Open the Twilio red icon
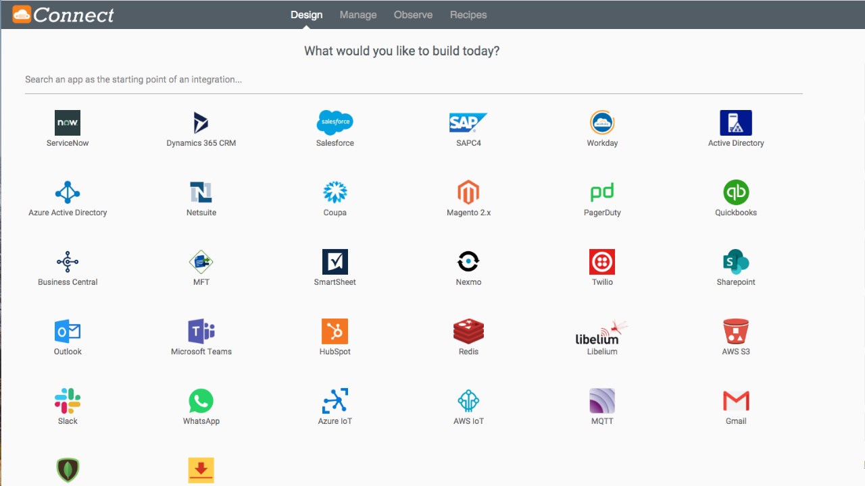865x486 pixels. point(602,262)
